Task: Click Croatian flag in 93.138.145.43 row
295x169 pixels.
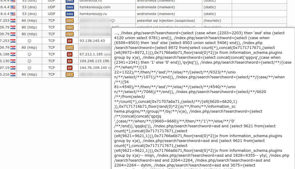Action: [13, 41]
